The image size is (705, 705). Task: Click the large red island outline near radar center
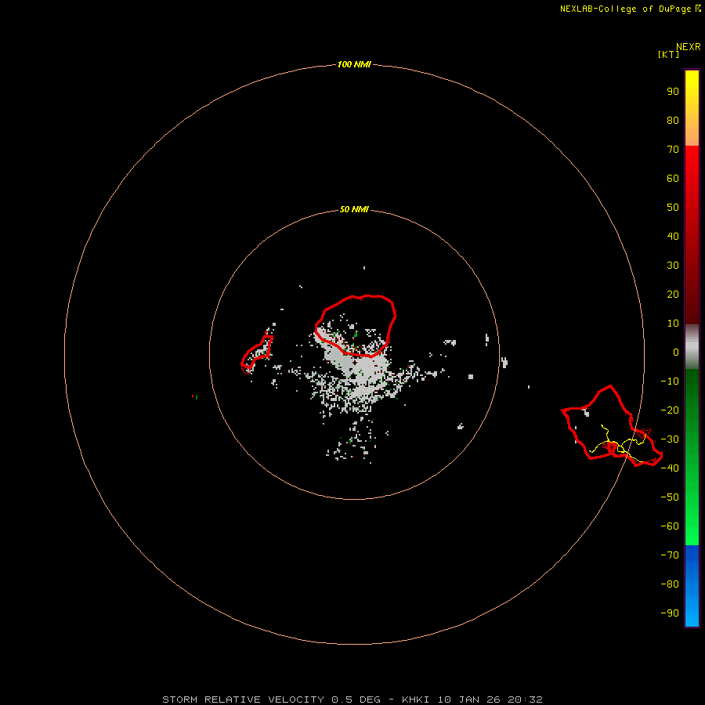[355, 327]
